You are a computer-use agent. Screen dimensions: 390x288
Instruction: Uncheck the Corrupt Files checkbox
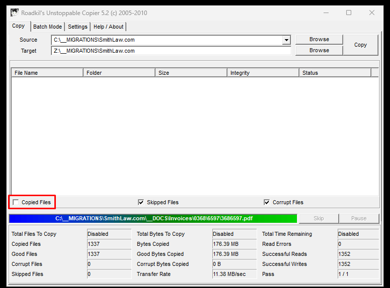(x=267, y=202)
